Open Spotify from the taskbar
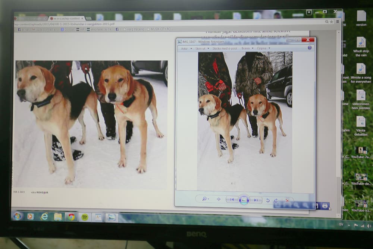Image resolution: width=373 pixels, height=249 pixels. tap(85, 217)
